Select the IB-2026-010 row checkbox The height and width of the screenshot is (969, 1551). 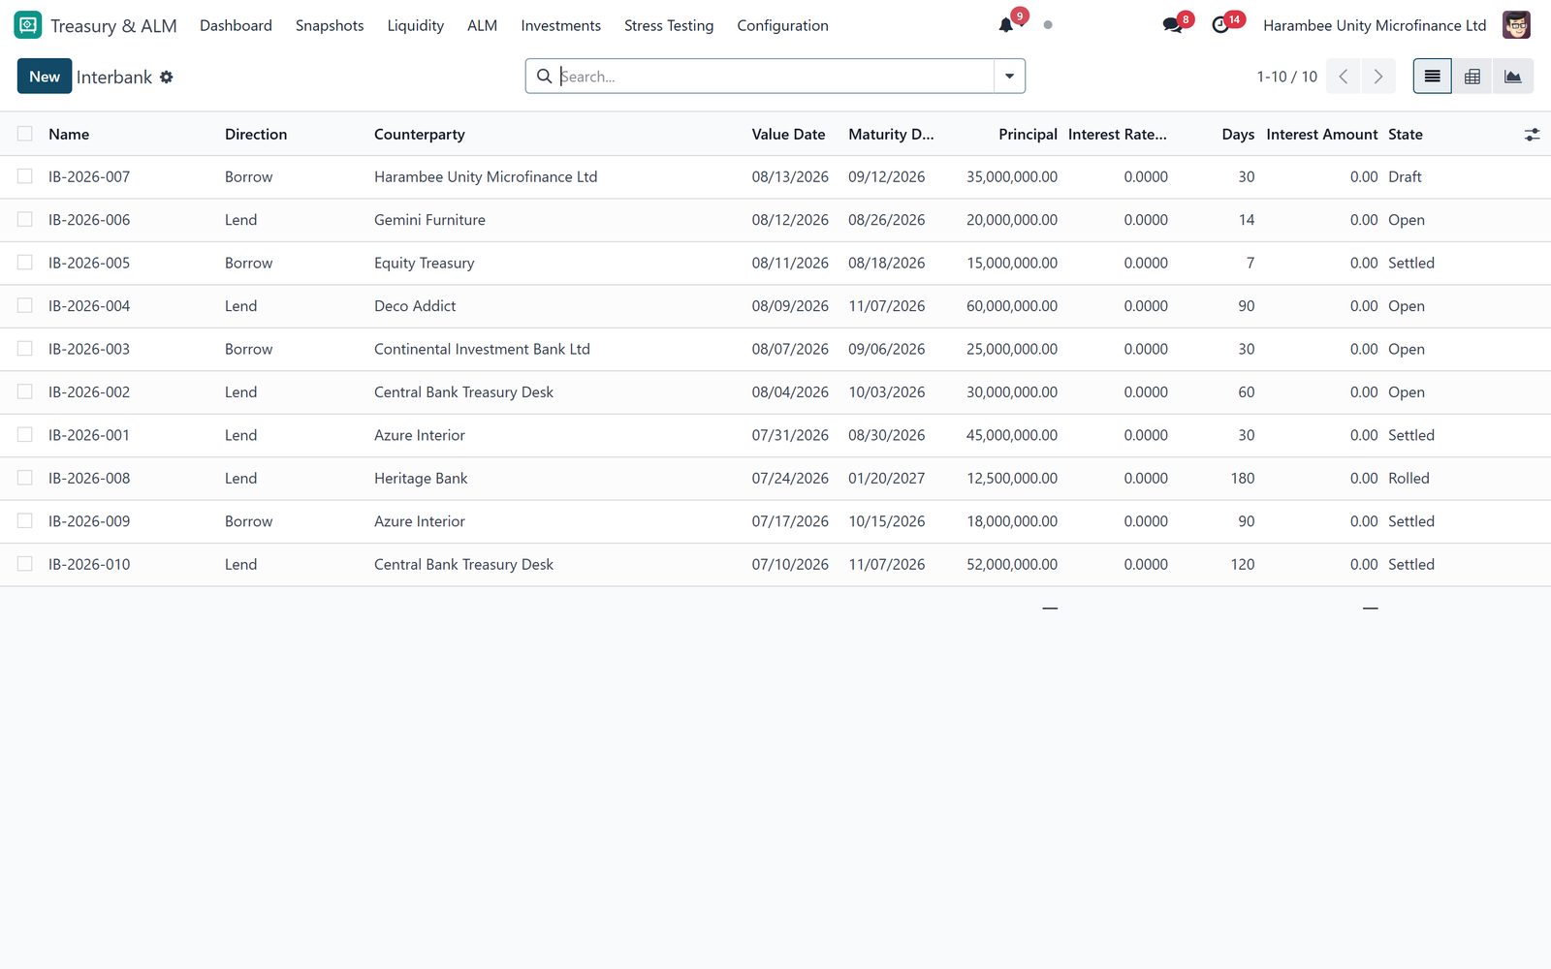pos(25,564)
